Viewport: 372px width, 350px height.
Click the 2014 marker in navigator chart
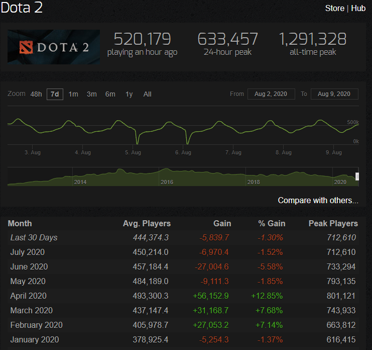(x=80, y=182)
